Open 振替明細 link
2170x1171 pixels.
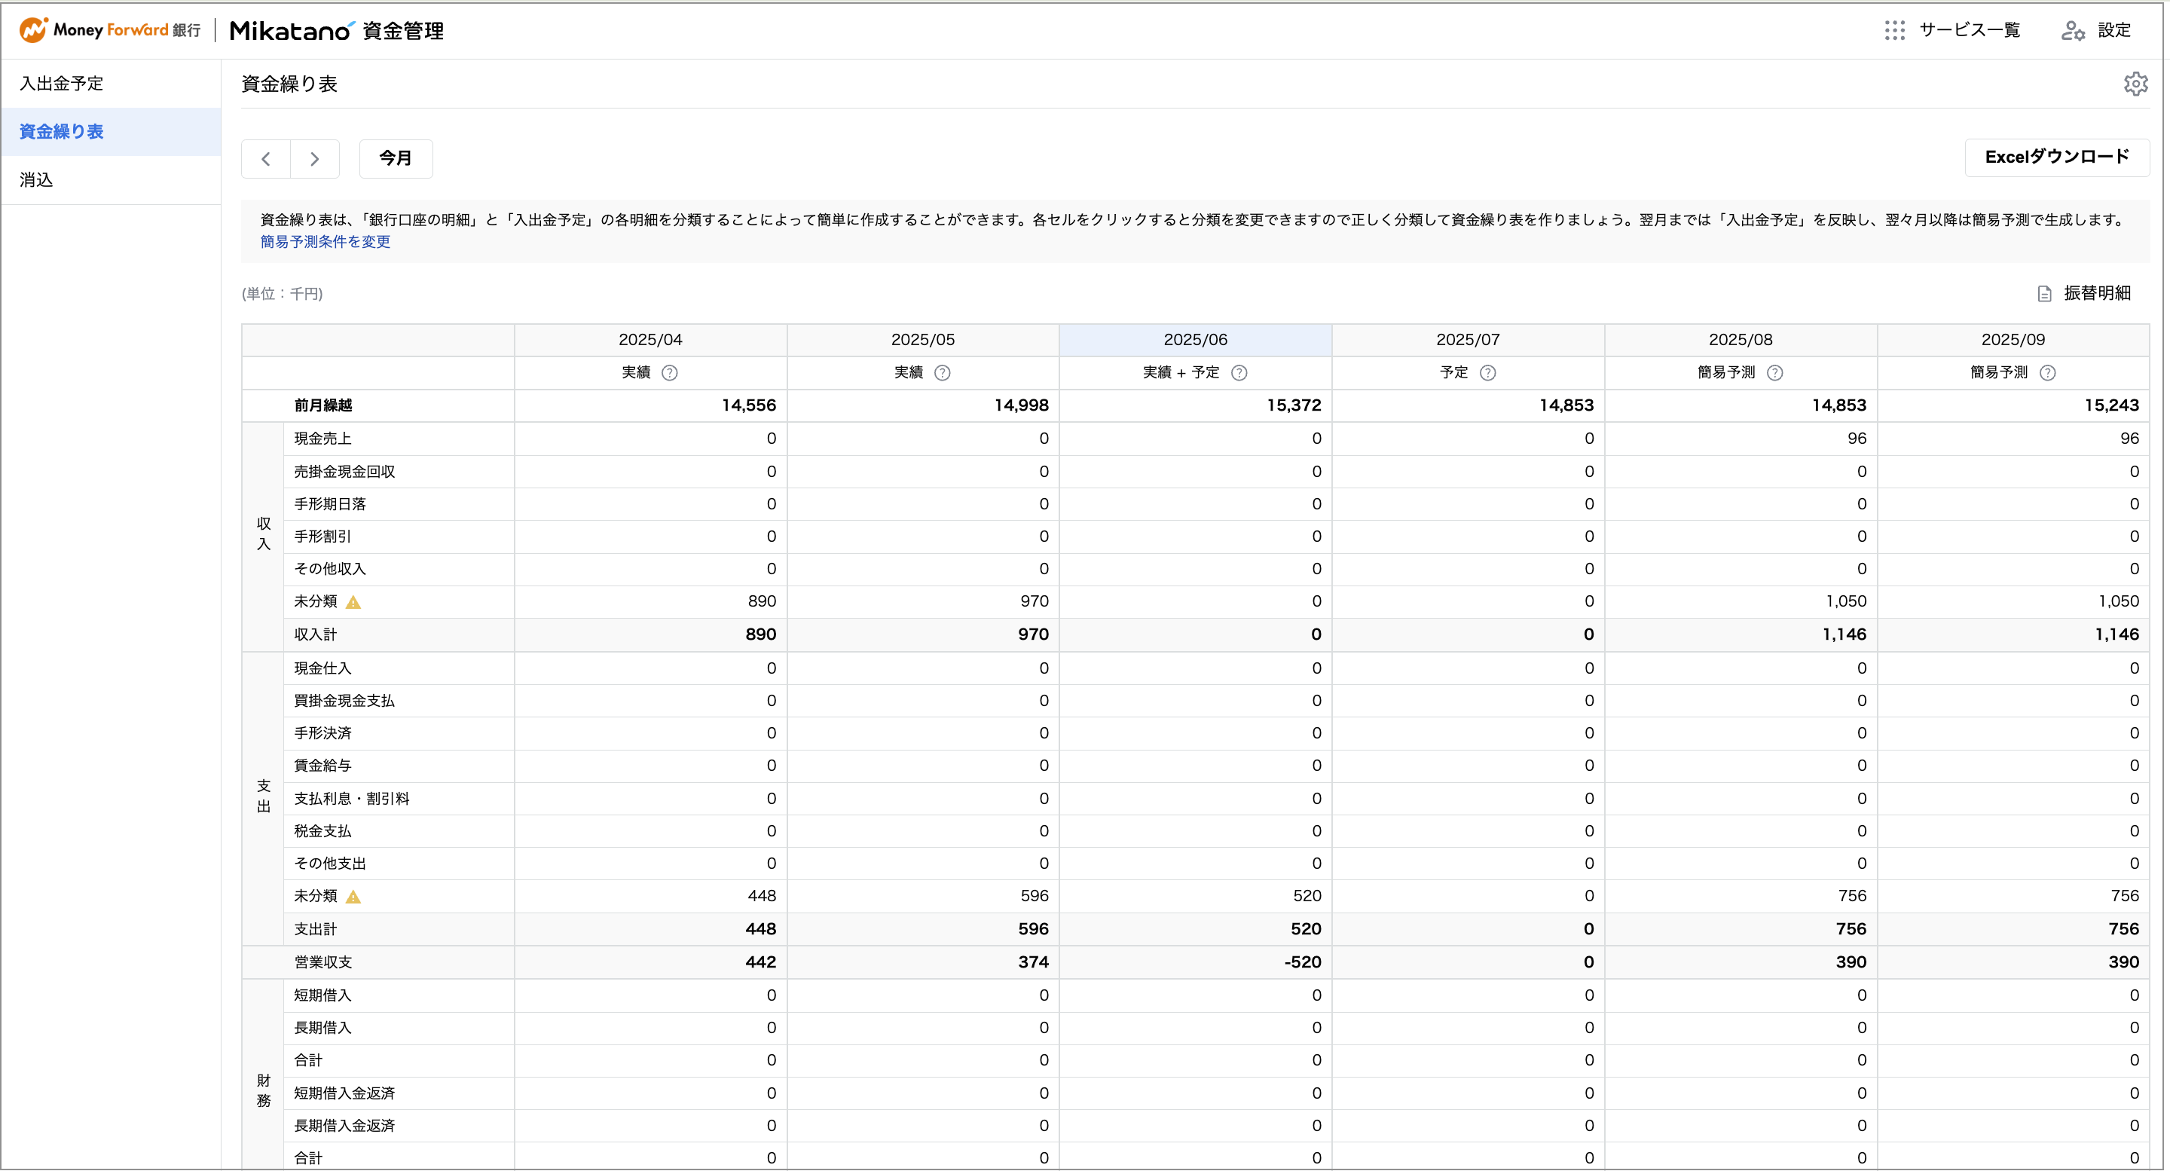2097,293
